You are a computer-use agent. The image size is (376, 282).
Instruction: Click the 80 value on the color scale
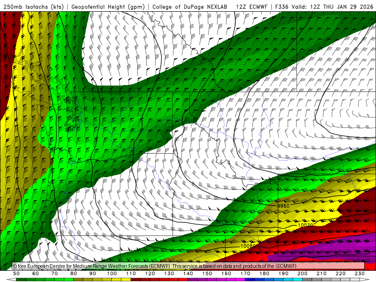click(x=74, y=274)
